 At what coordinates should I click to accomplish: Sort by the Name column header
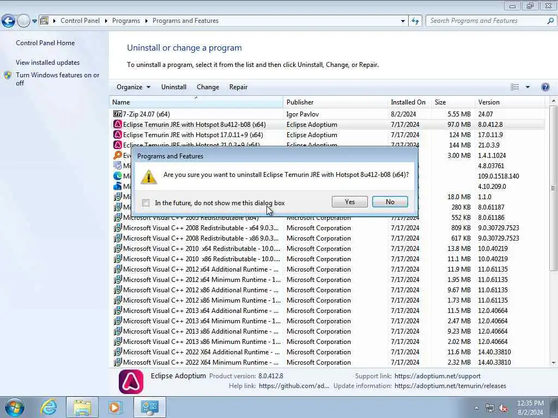point(196,102)
